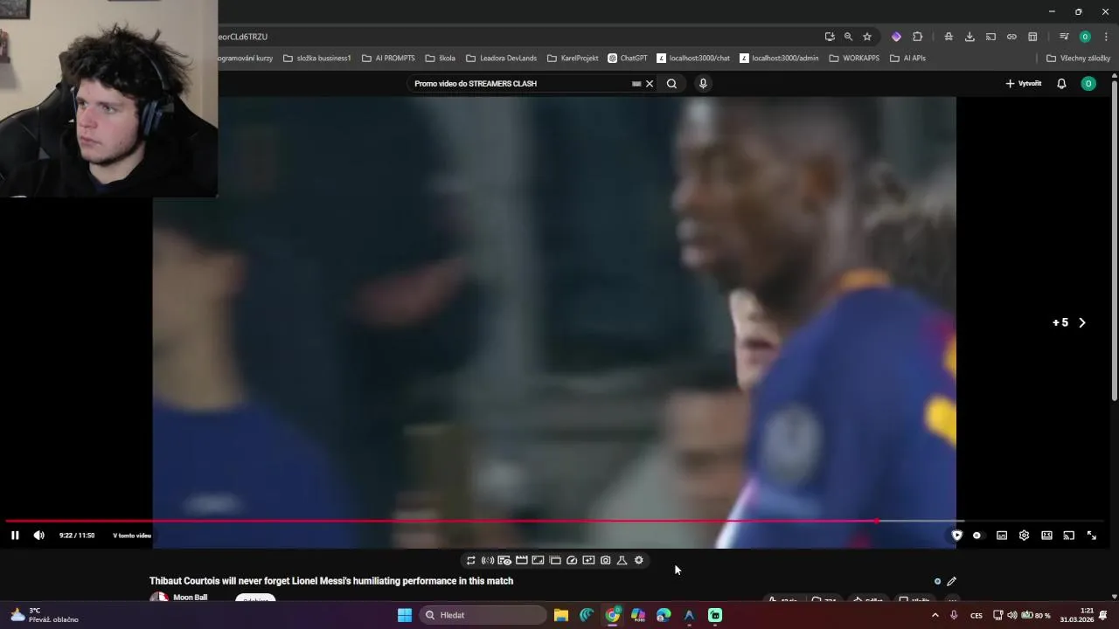Open WORKAPPS bookmark folder
1119x629 pixels.
coord(854,59)
